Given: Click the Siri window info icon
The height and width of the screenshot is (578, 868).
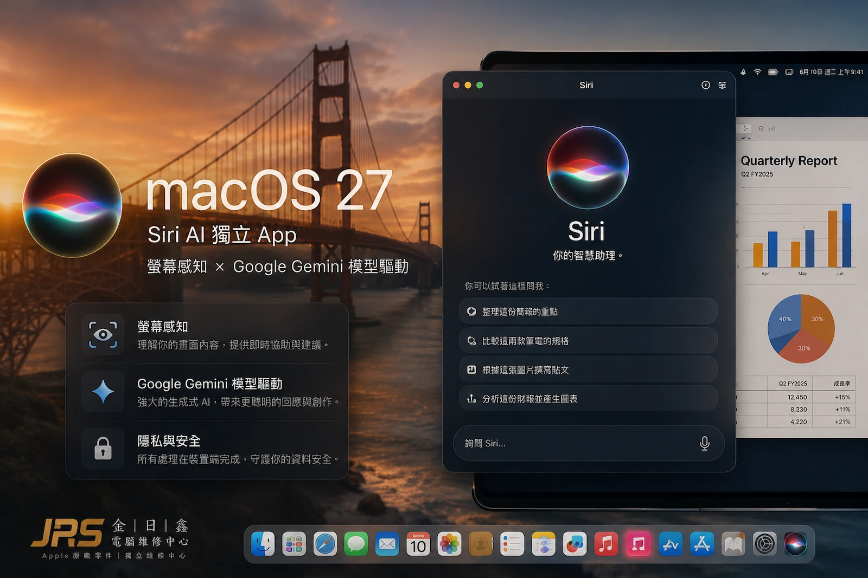Looking at the screenshot, I should tap(705, 85).
